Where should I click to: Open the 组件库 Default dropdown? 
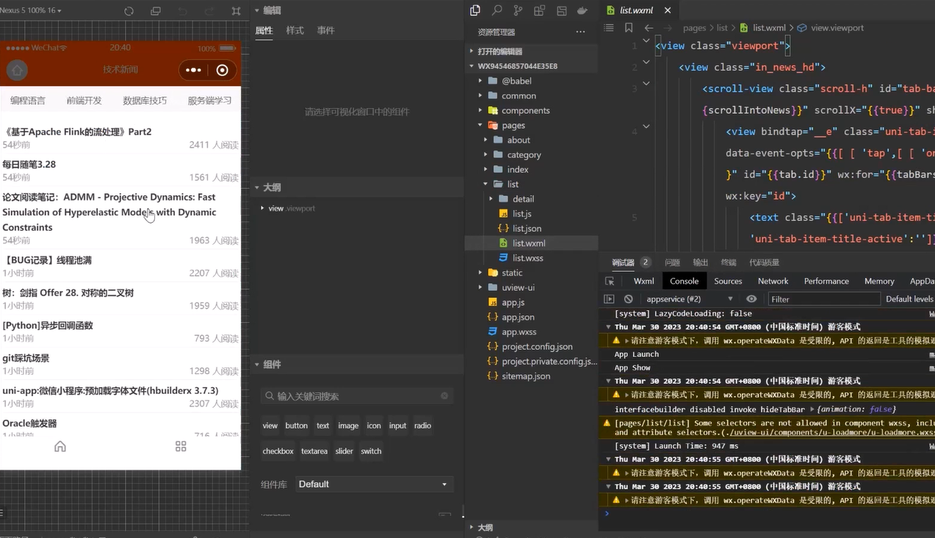[x=375, y=484]
